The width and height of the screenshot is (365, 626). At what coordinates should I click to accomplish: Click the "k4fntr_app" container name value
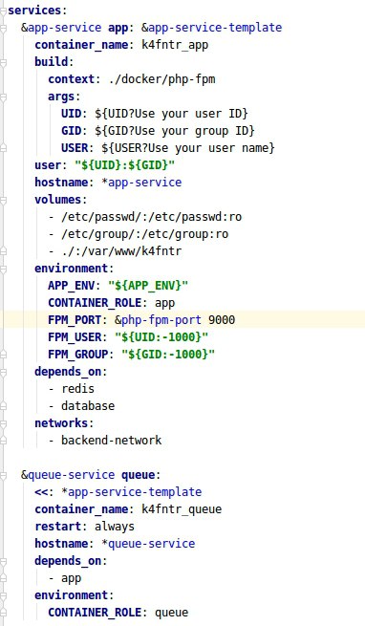pyautogui.click(x=175, y=45)
